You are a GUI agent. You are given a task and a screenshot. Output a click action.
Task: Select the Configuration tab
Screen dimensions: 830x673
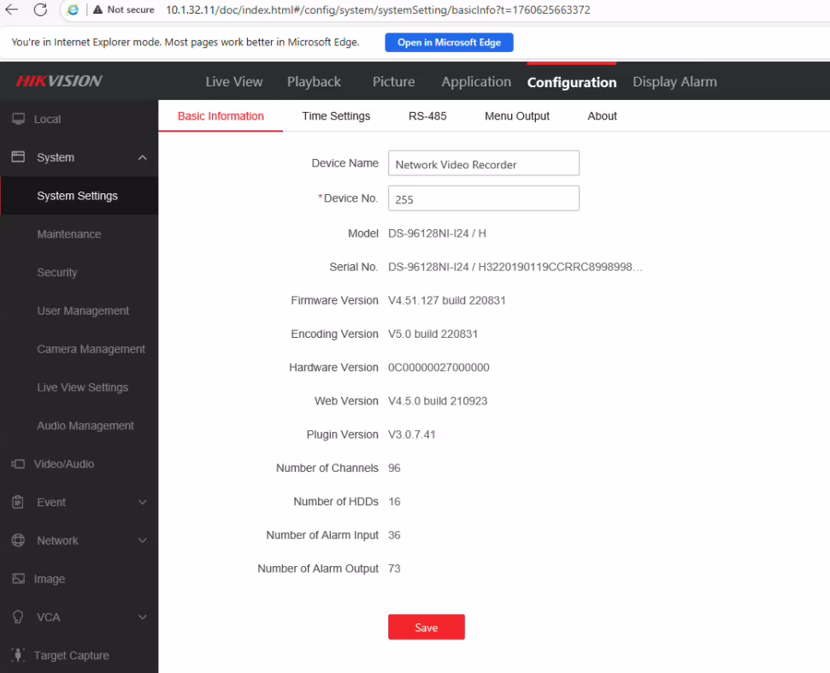pos(572,82)
